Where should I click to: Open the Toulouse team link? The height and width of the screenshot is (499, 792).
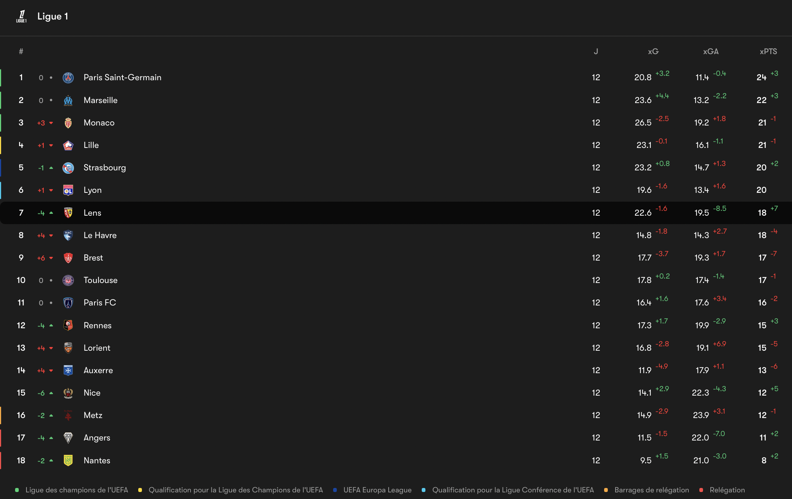(100, 280)
